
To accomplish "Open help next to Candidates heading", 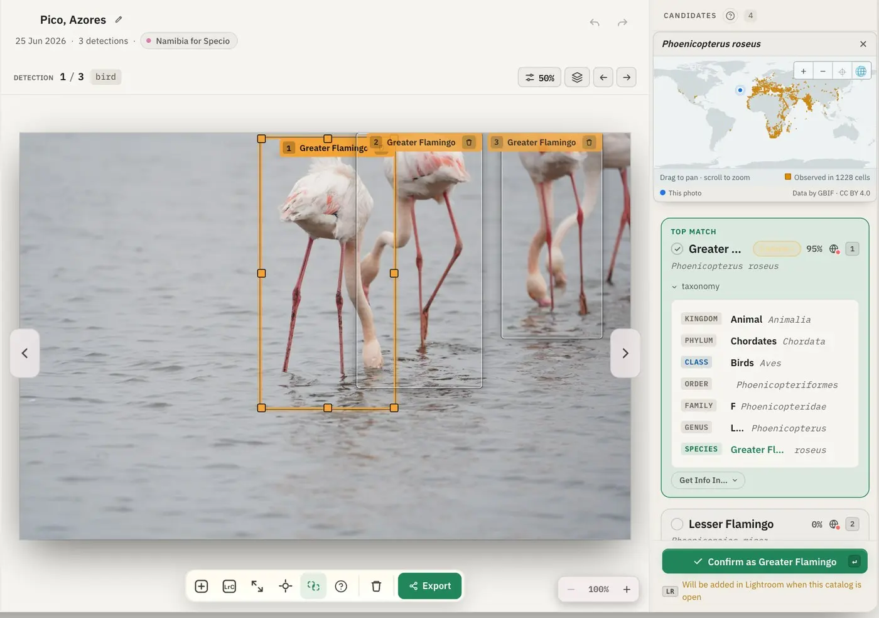I will coord(730,16).
